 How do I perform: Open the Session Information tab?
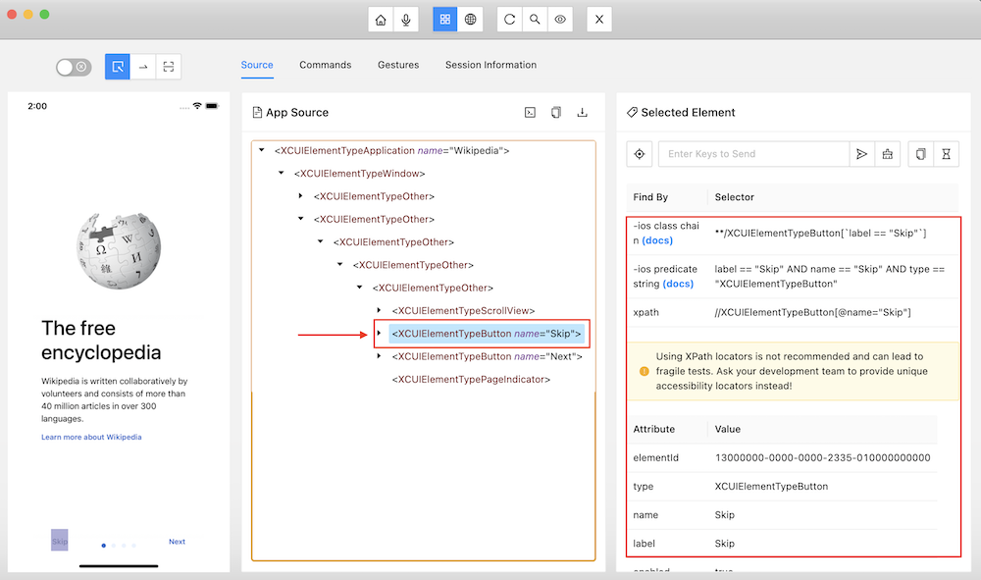(491, 65)
